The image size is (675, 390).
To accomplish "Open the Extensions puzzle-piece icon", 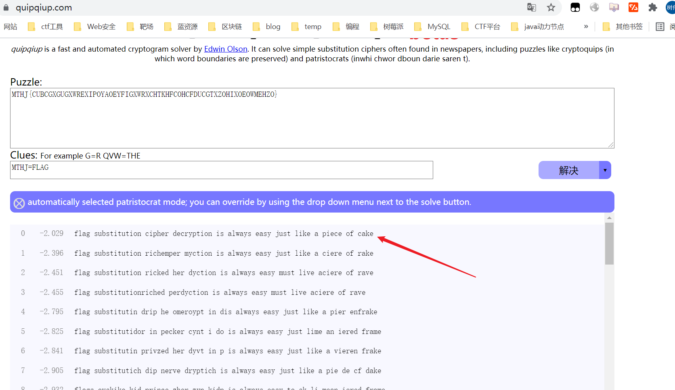I will point(652,7).
